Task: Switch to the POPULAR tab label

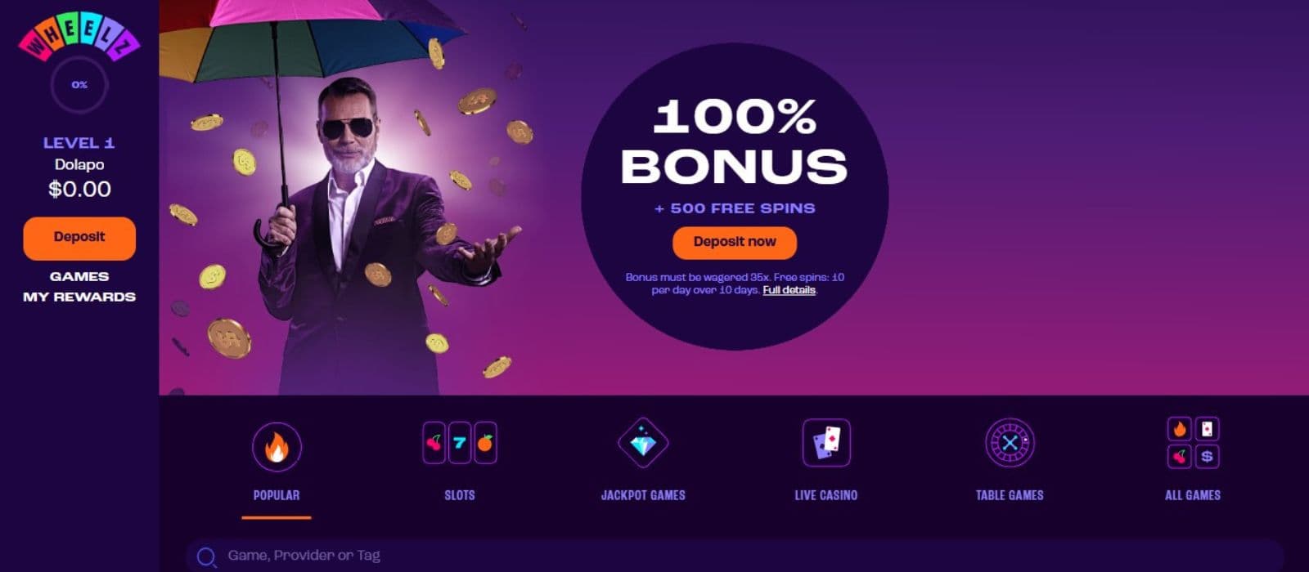Action: coord(277,495)
